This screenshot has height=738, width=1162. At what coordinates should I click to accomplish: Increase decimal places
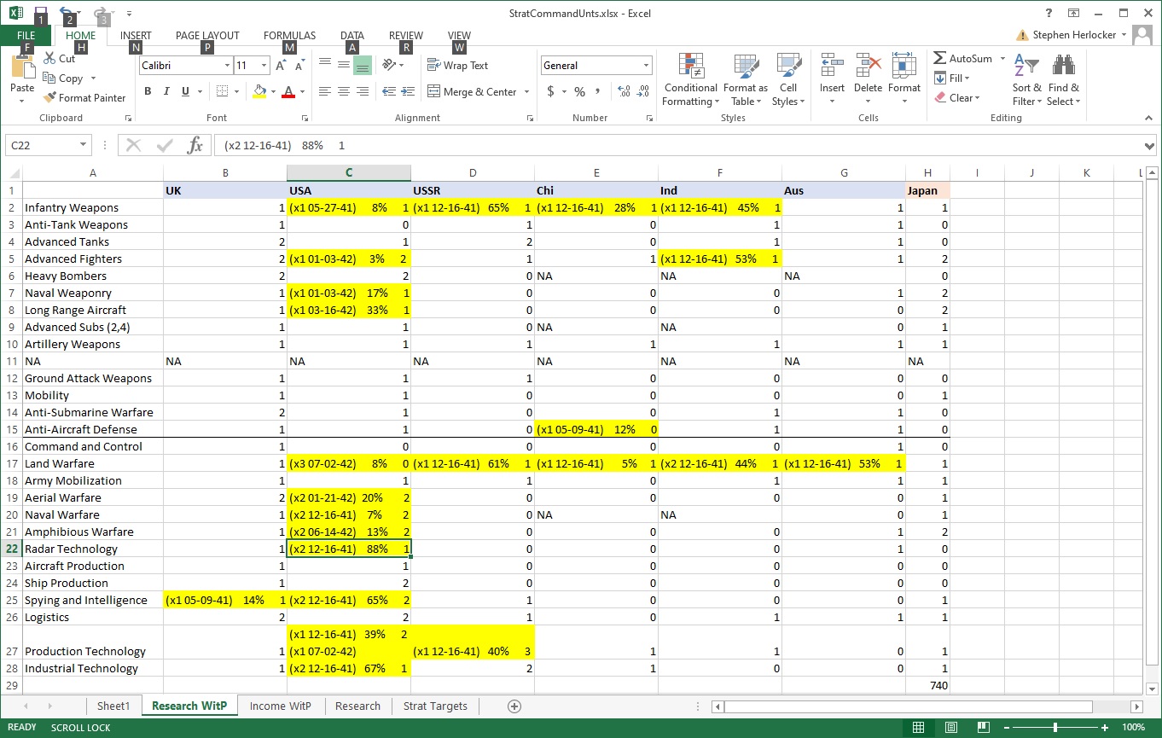pos(623,91)
